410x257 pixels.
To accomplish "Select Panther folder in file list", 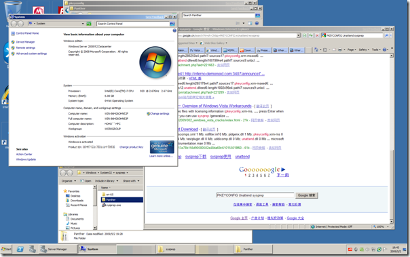I will click(x=122, y=200).
